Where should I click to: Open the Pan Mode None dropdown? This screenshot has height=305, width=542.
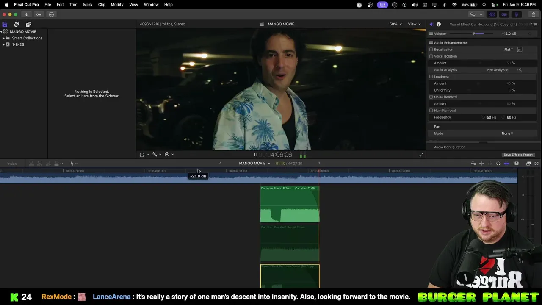[x=507, y=133]
